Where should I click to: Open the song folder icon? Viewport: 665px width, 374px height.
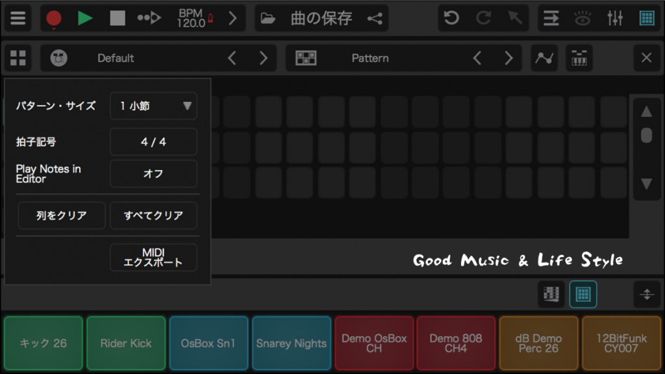coord(268,18)
